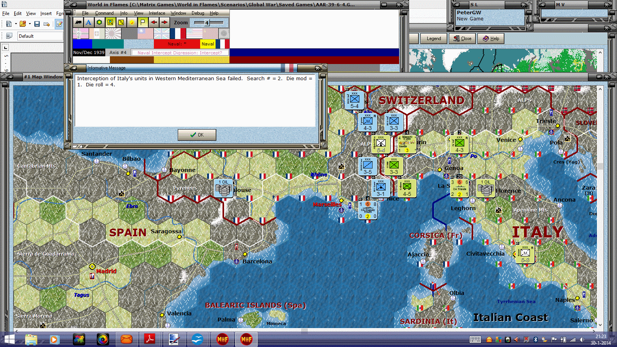
Task: Click the train rail-move toolbar icon
Action: point(78,22)
